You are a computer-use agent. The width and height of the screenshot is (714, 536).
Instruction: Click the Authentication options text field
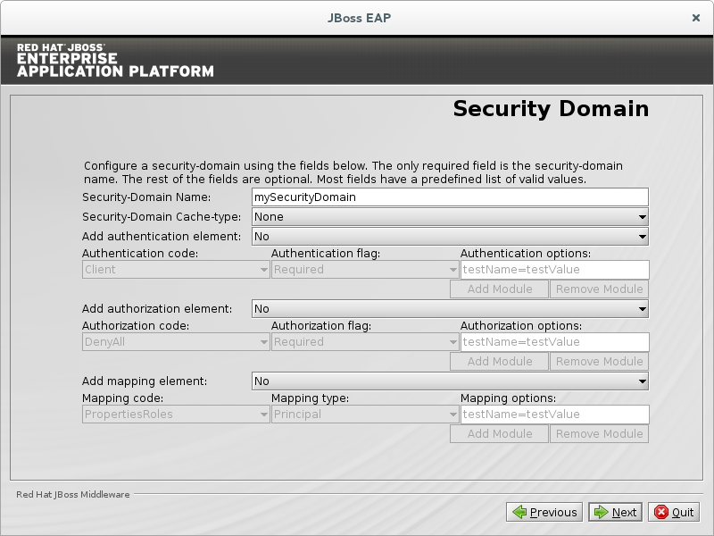(x=553, y=270)
